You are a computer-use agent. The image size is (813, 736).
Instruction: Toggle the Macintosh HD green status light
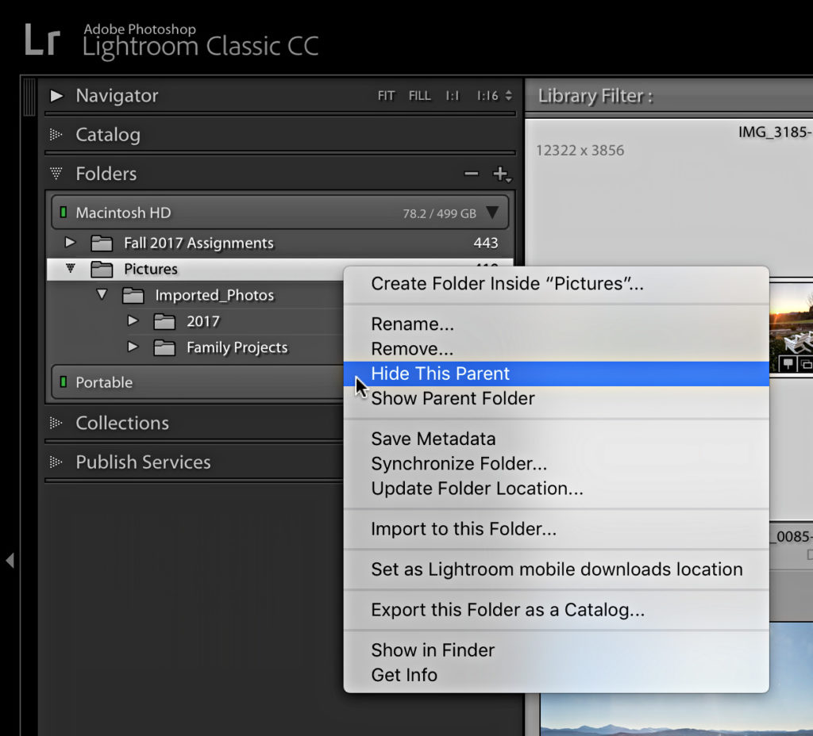pos(64,213)
